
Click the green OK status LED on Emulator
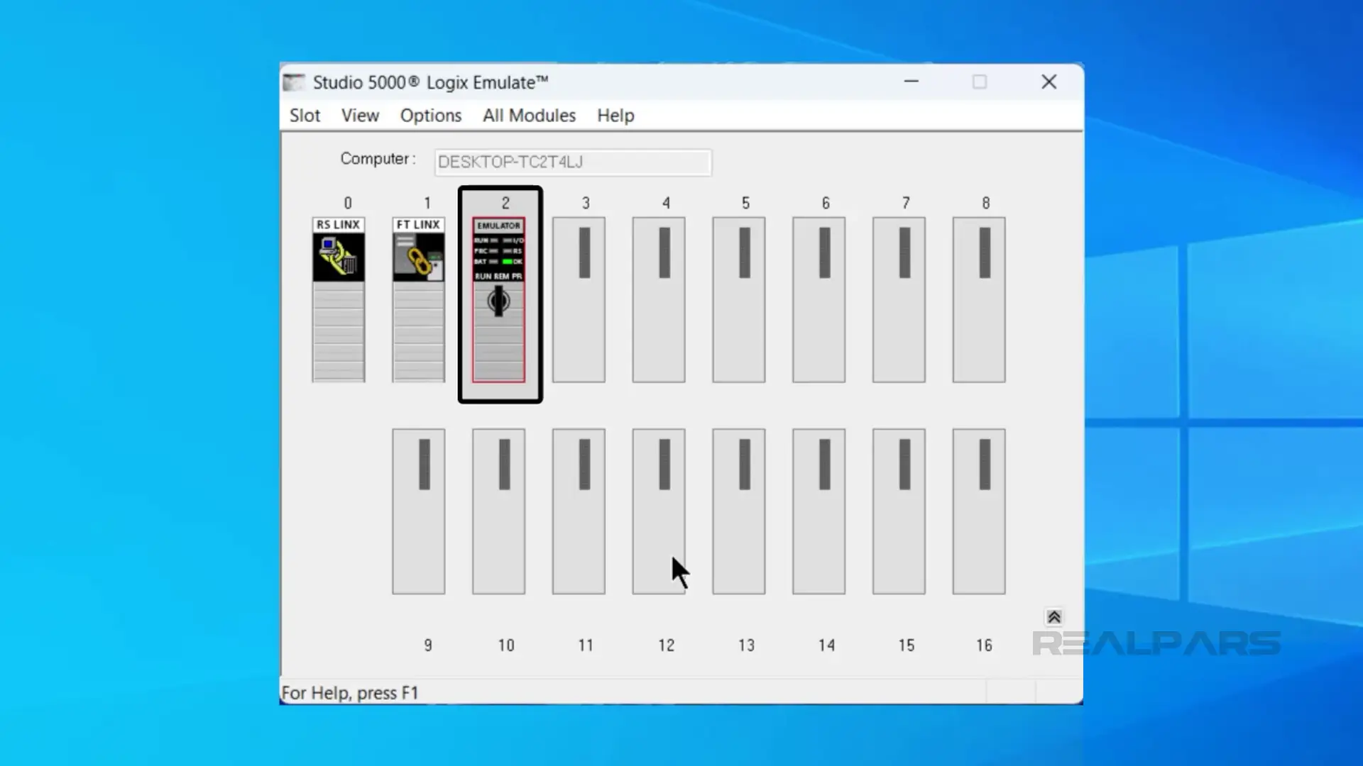click(508, 261)
